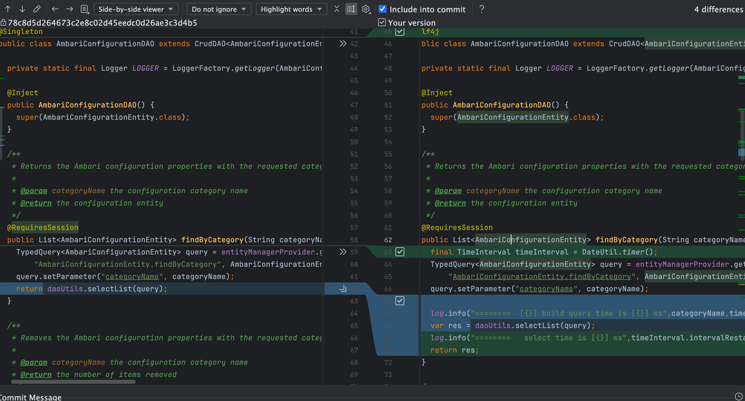Click 'select time is' log line in right pane
The height and width of the screenshot is (401, 745).
[x=587, y=338]
